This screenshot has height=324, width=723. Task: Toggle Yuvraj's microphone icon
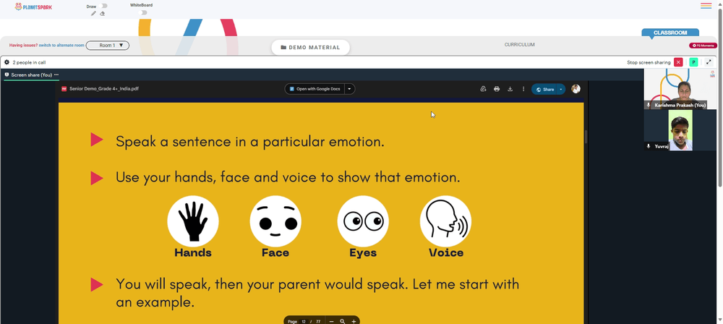649,146
